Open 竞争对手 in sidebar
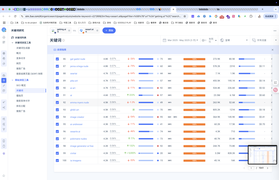Image resolution: width=279 pixels, height=180 pixels. click(21, 58)
